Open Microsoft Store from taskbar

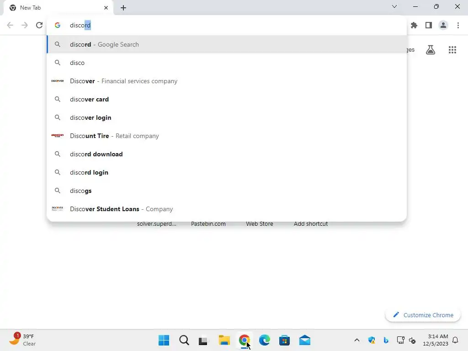[x=284, y=340]
